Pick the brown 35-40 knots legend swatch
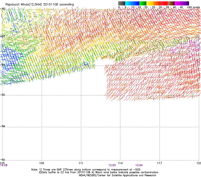This screenshot has width=201, height=177. pos(171,3)
